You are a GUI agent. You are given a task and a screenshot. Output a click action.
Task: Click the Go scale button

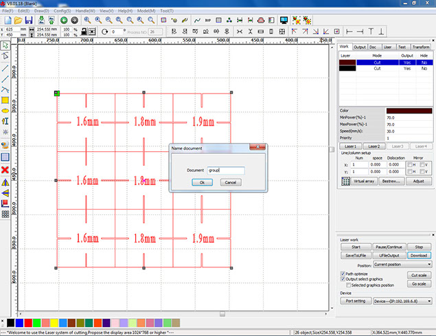[x=419, y=284]
